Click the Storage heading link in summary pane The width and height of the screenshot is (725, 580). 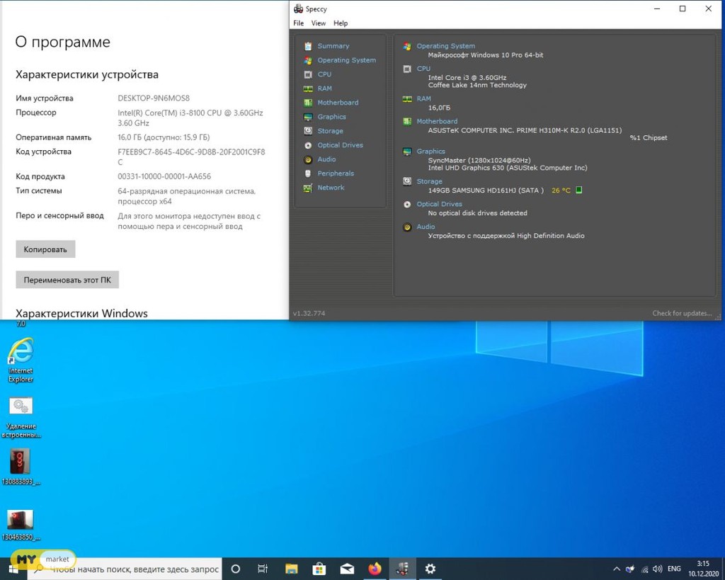pyautogui.click(x=429, y=181)
